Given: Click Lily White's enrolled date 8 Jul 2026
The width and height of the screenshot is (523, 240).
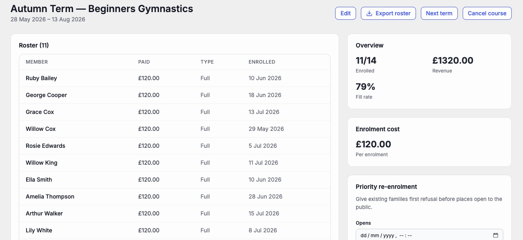Looking at the screenshot, I should pyautogui.click(x=263, y=230).
